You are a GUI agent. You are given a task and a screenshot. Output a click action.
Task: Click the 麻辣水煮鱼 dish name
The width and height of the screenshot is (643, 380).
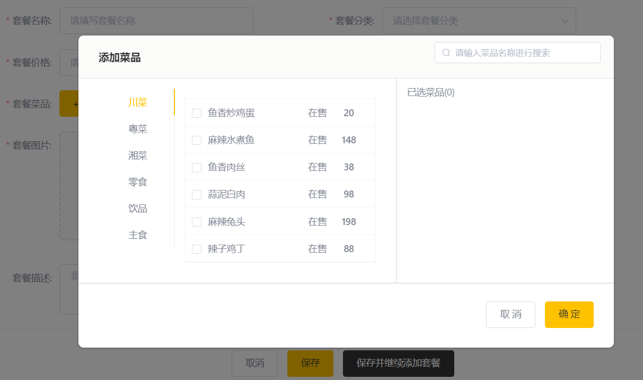coord(231,140)
